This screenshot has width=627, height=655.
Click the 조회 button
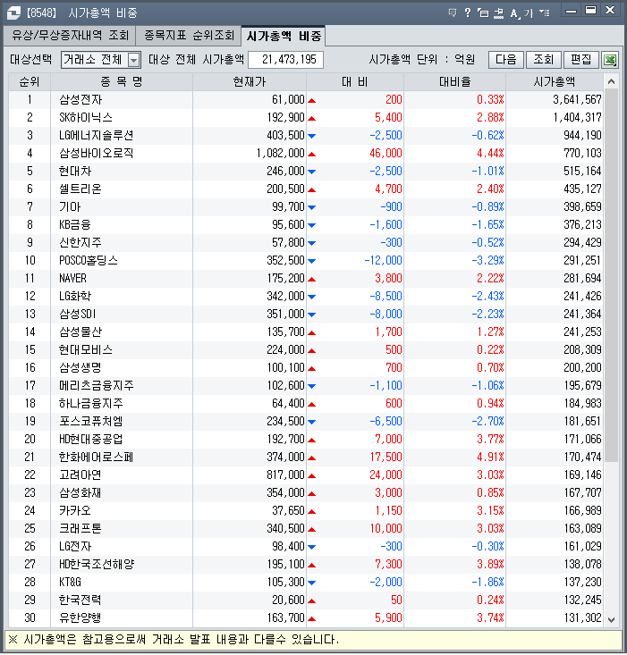click(x=544, y=60)
